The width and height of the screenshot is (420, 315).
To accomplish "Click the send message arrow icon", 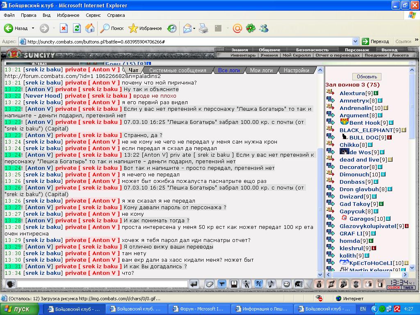I will (194, 284).
